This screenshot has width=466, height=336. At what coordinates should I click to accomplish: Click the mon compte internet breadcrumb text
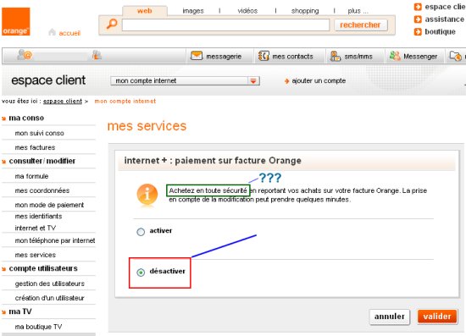coord(125,102)
